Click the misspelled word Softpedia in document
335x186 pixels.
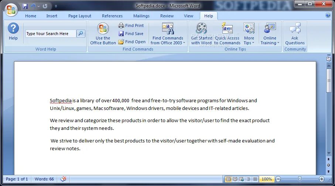click(61, 101)
